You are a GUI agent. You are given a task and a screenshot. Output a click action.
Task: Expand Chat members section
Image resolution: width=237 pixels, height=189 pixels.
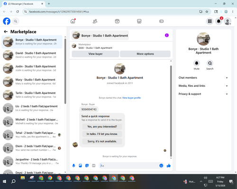click(x=203, y=77)
